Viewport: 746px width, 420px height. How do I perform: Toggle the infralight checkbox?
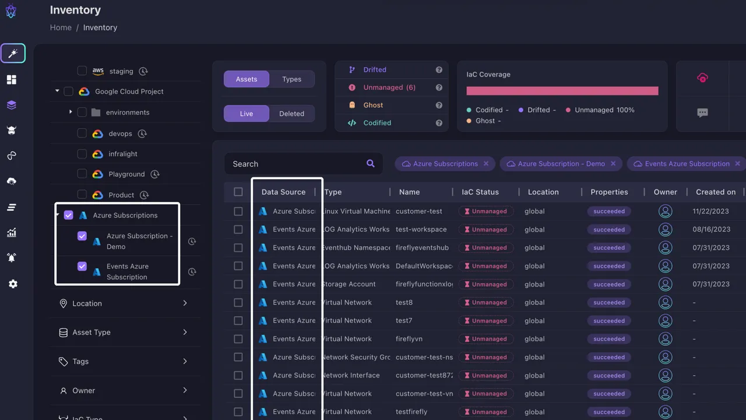pos(82,154)
